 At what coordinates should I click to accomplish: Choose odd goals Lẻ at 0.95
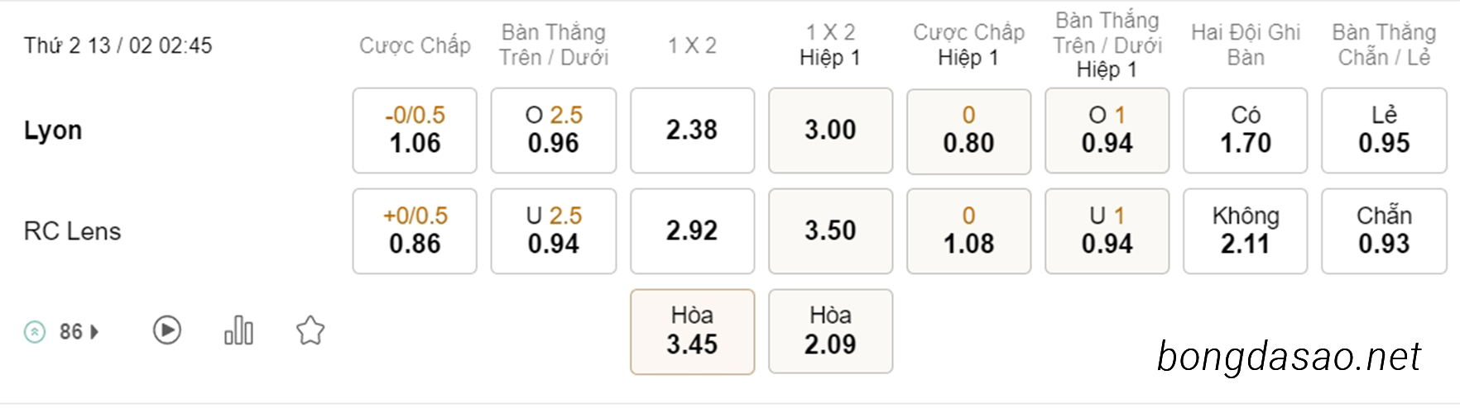[x=1384, y=130]
